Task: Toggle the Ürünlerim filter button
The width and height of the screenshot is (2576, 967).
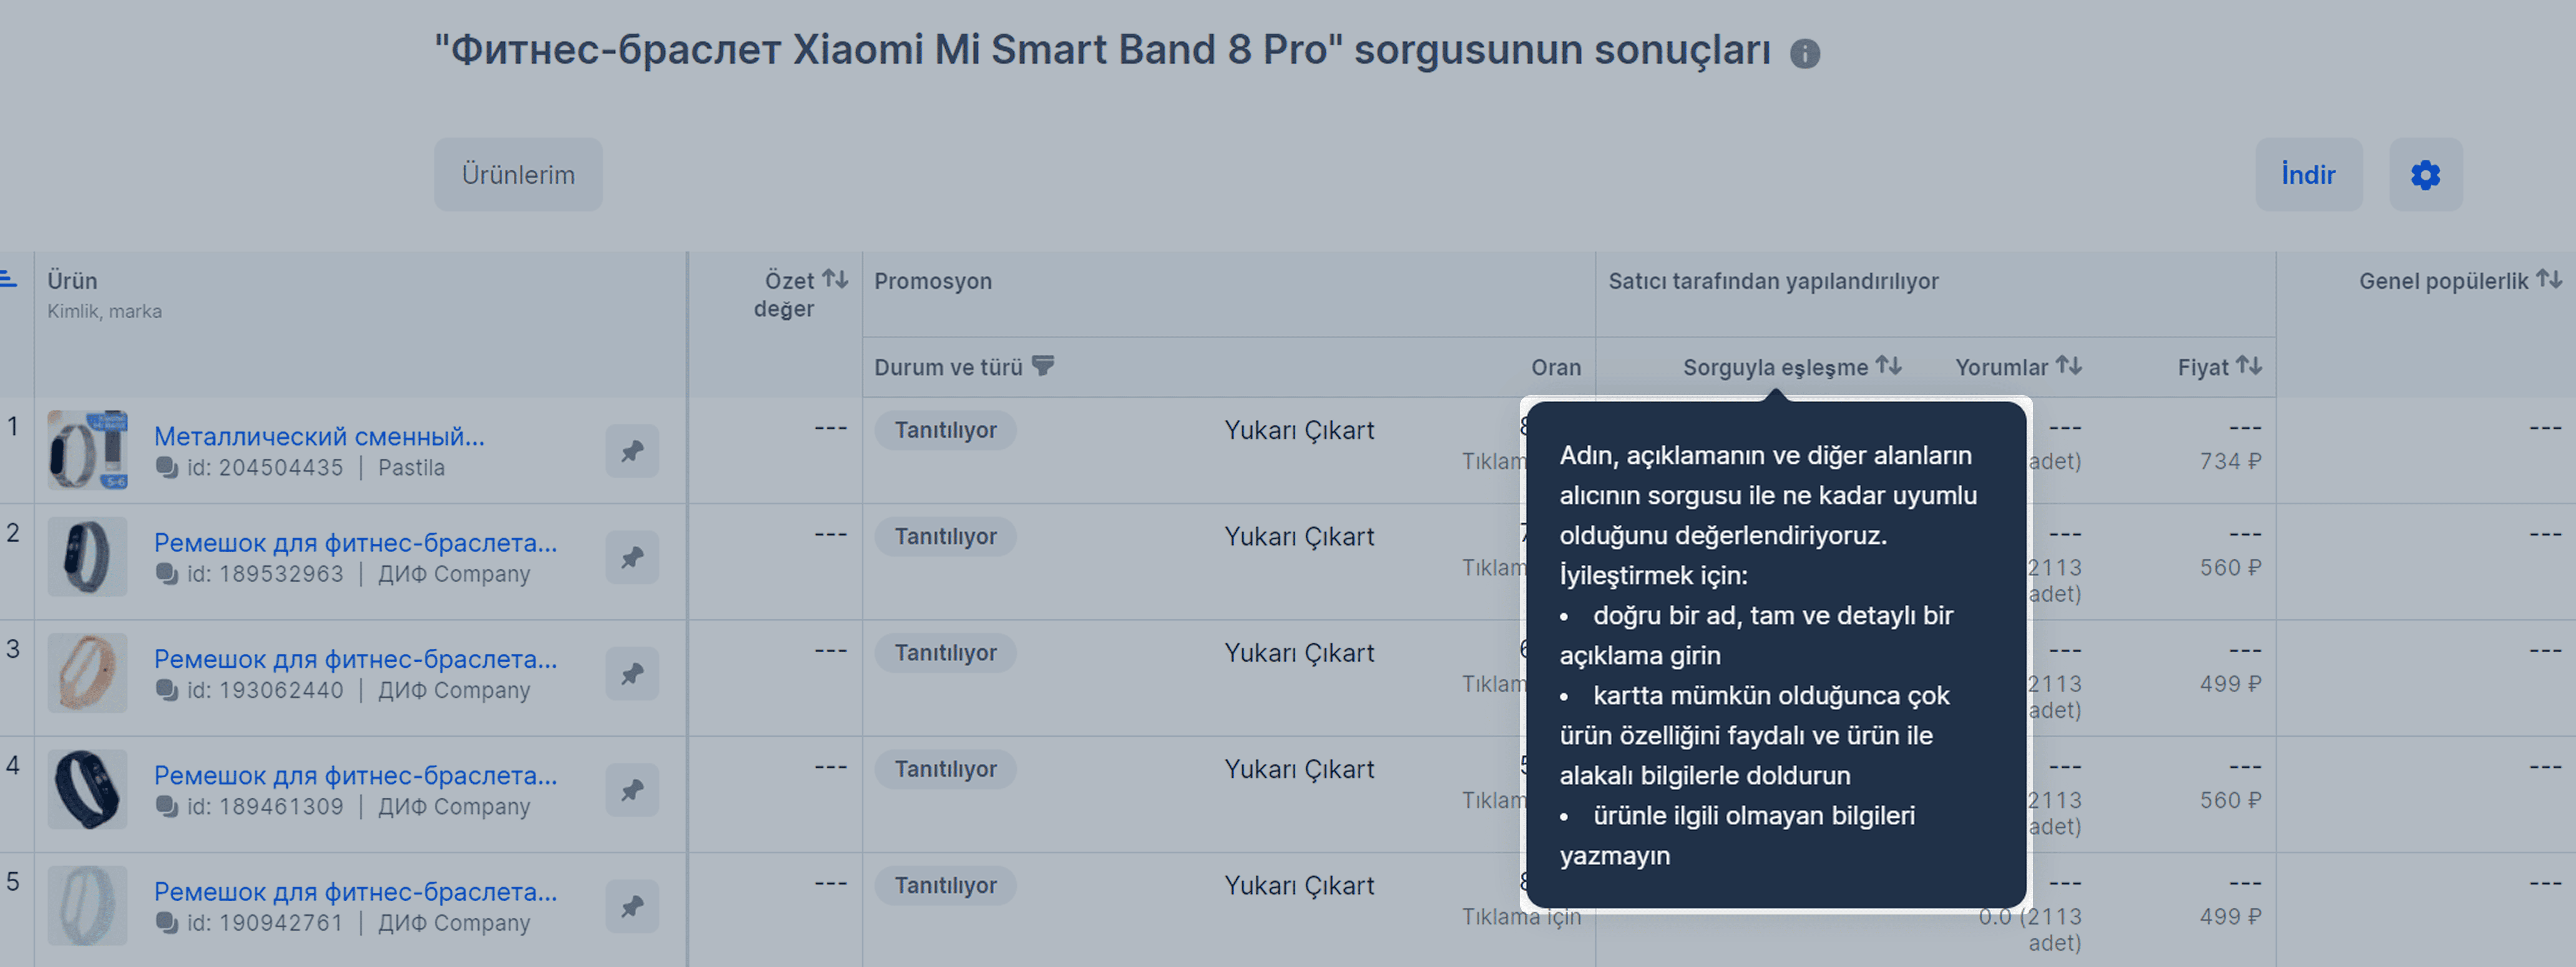Action: coord(518,175)
